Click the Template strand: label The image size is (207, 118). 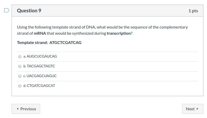pyautogui.click(x=32, y=43)
